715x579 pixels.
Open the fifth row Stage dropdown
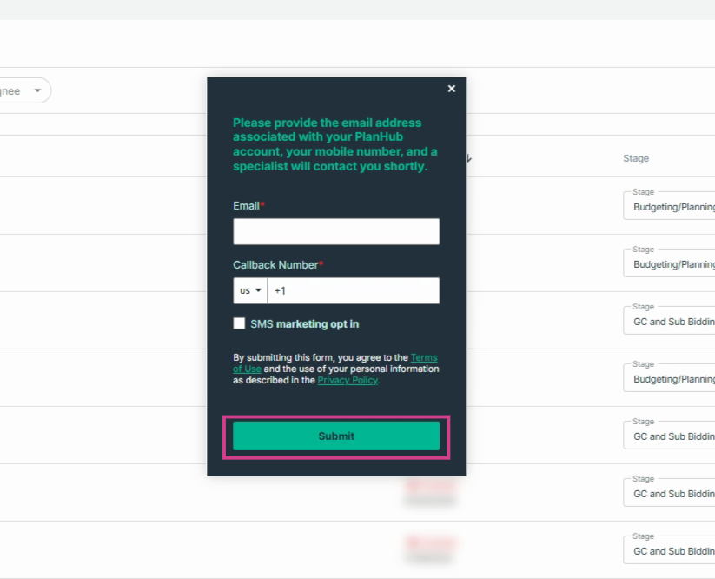669,436
